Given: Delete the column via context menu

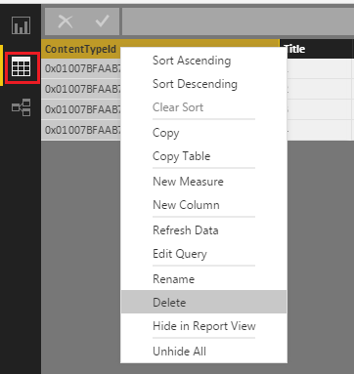Looking at the screenshot, I should click(x=204, y=302).
